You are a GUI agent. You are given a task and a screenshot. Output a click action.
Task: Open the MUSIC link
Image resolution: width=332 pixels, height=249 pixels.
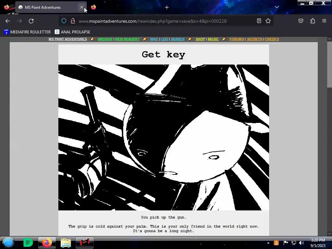click(x=213, y=39)
